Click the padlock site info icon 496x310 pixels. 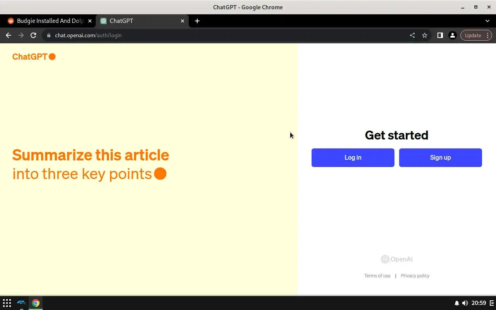point(48,35)
